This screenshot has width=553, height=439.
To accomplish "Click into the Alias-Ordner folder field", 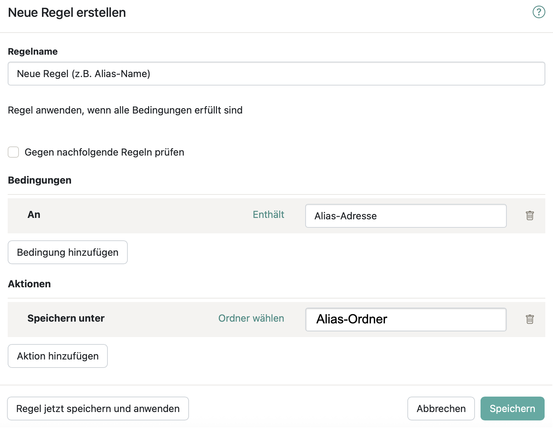I will pos(406,320).
